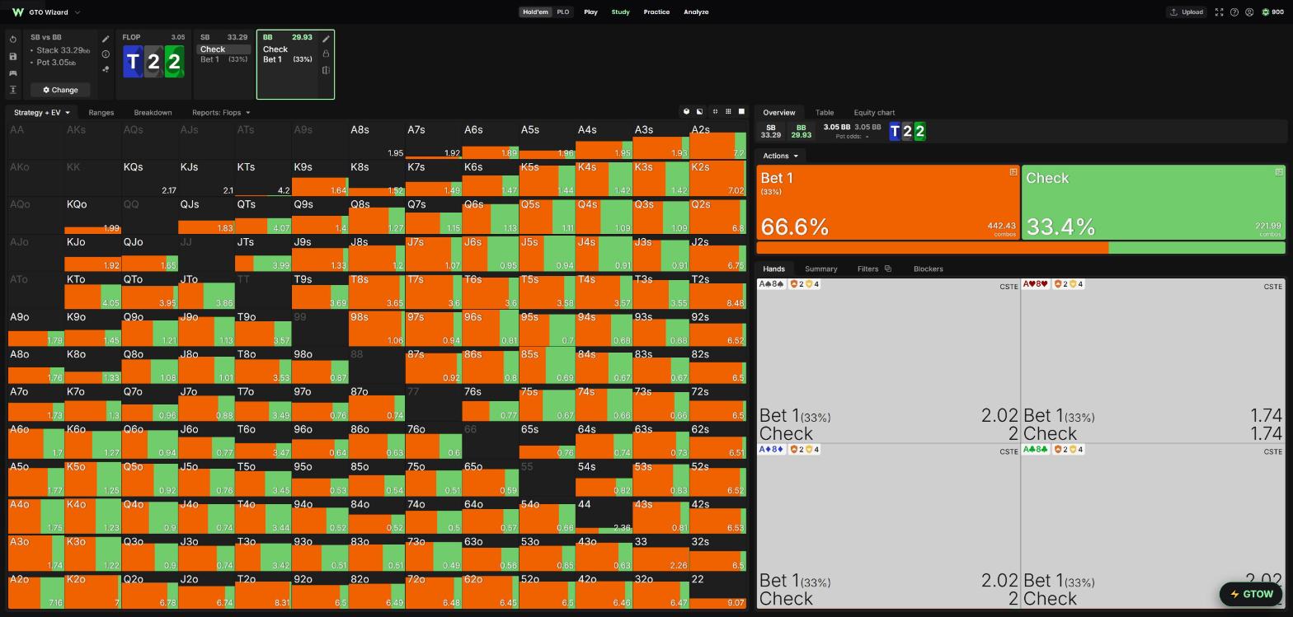Click the GTO Wizard logo
The width and height of the screenshot is (1293, 617).
17,12
